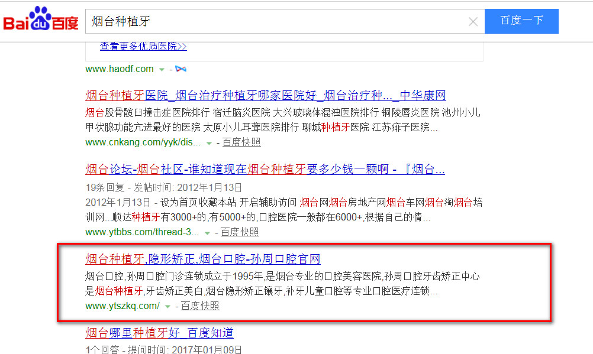The height and width of the screenshot is (354, 593).
Task: Click the 烟台淘 link in the snippet text
Action: coord(440,202)
